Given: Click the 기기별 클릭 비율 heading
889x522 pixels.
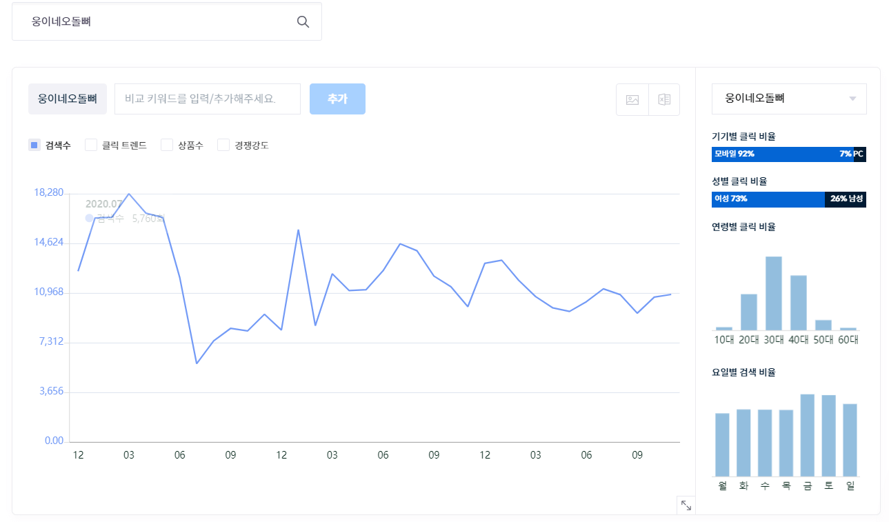Looking at the screenshot, I should [x=743, y=137].
